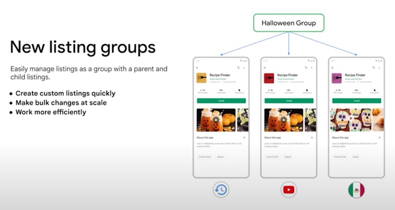Tap the search icon in left phone
The height and width of the screenshot is (210, 395).
[x=239, y=67]
